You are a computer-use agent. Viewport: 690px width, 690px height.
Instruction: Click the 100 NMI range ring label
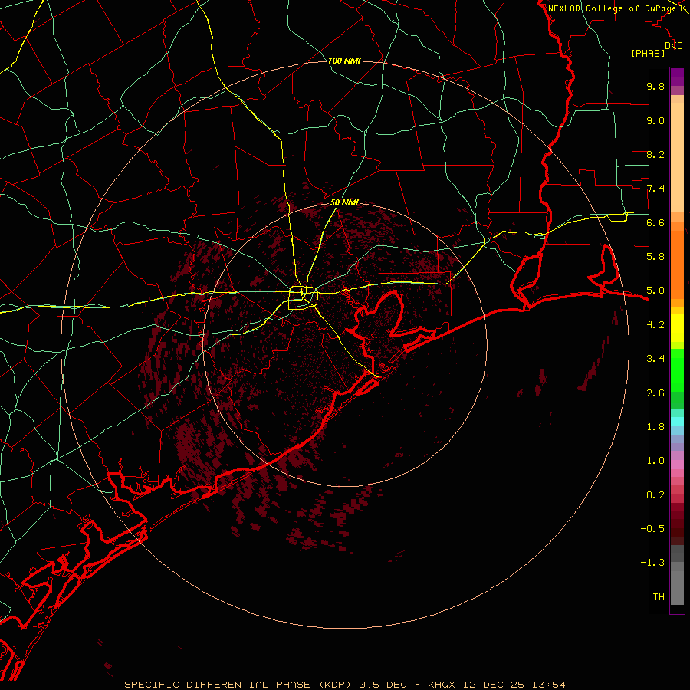point(344,61)
